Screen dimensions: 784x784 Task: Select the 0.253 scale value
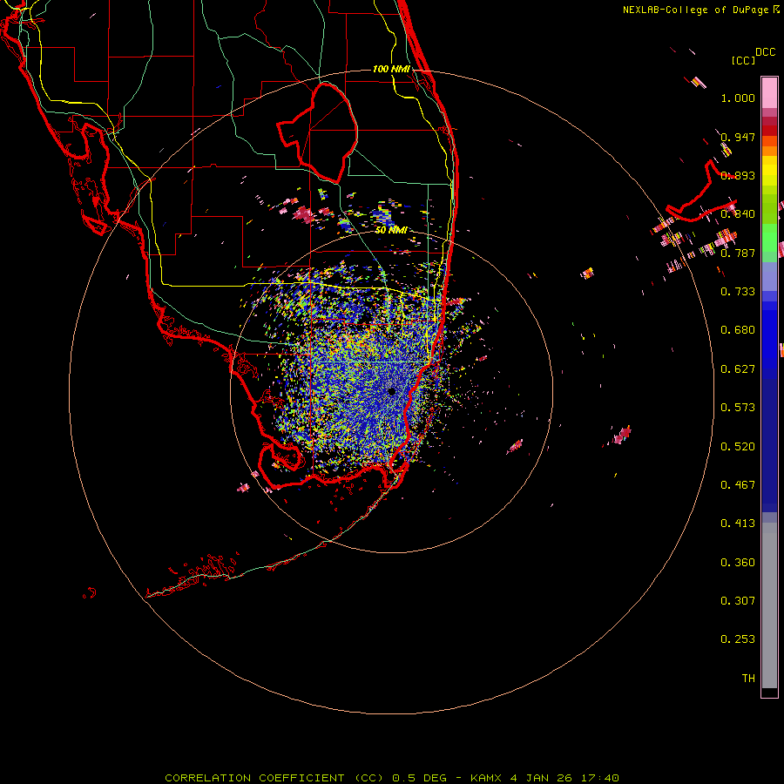738,639
